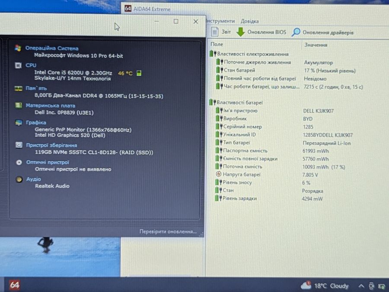Open the Оптичні пристрої heading link
The width and height of the screenshot is (389, 292).
click(x=48, y=162)
